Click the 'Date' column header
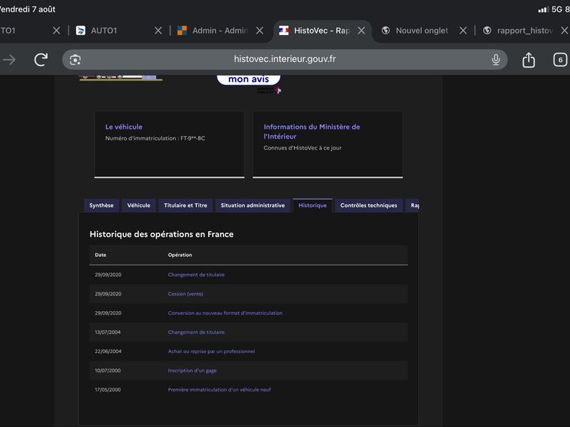Viewport: 570px width, 427px height. click(x=100, y=255)
